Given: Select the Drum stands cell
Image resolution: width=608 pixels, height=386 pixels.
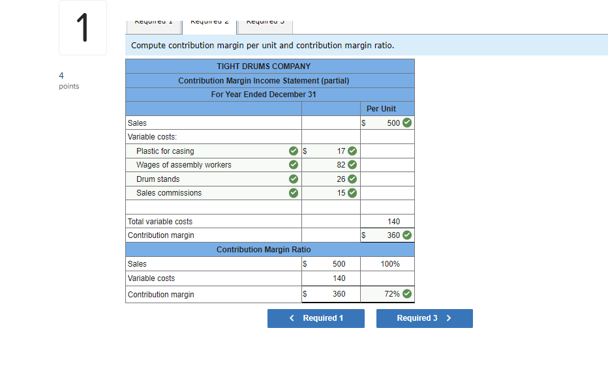Looking at the screenshot, I should pos(214,179).
